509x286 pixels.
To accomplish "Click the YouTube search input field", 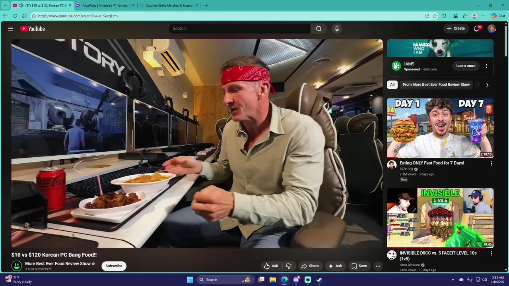I will pyautogui.click(x=240, y=29).
